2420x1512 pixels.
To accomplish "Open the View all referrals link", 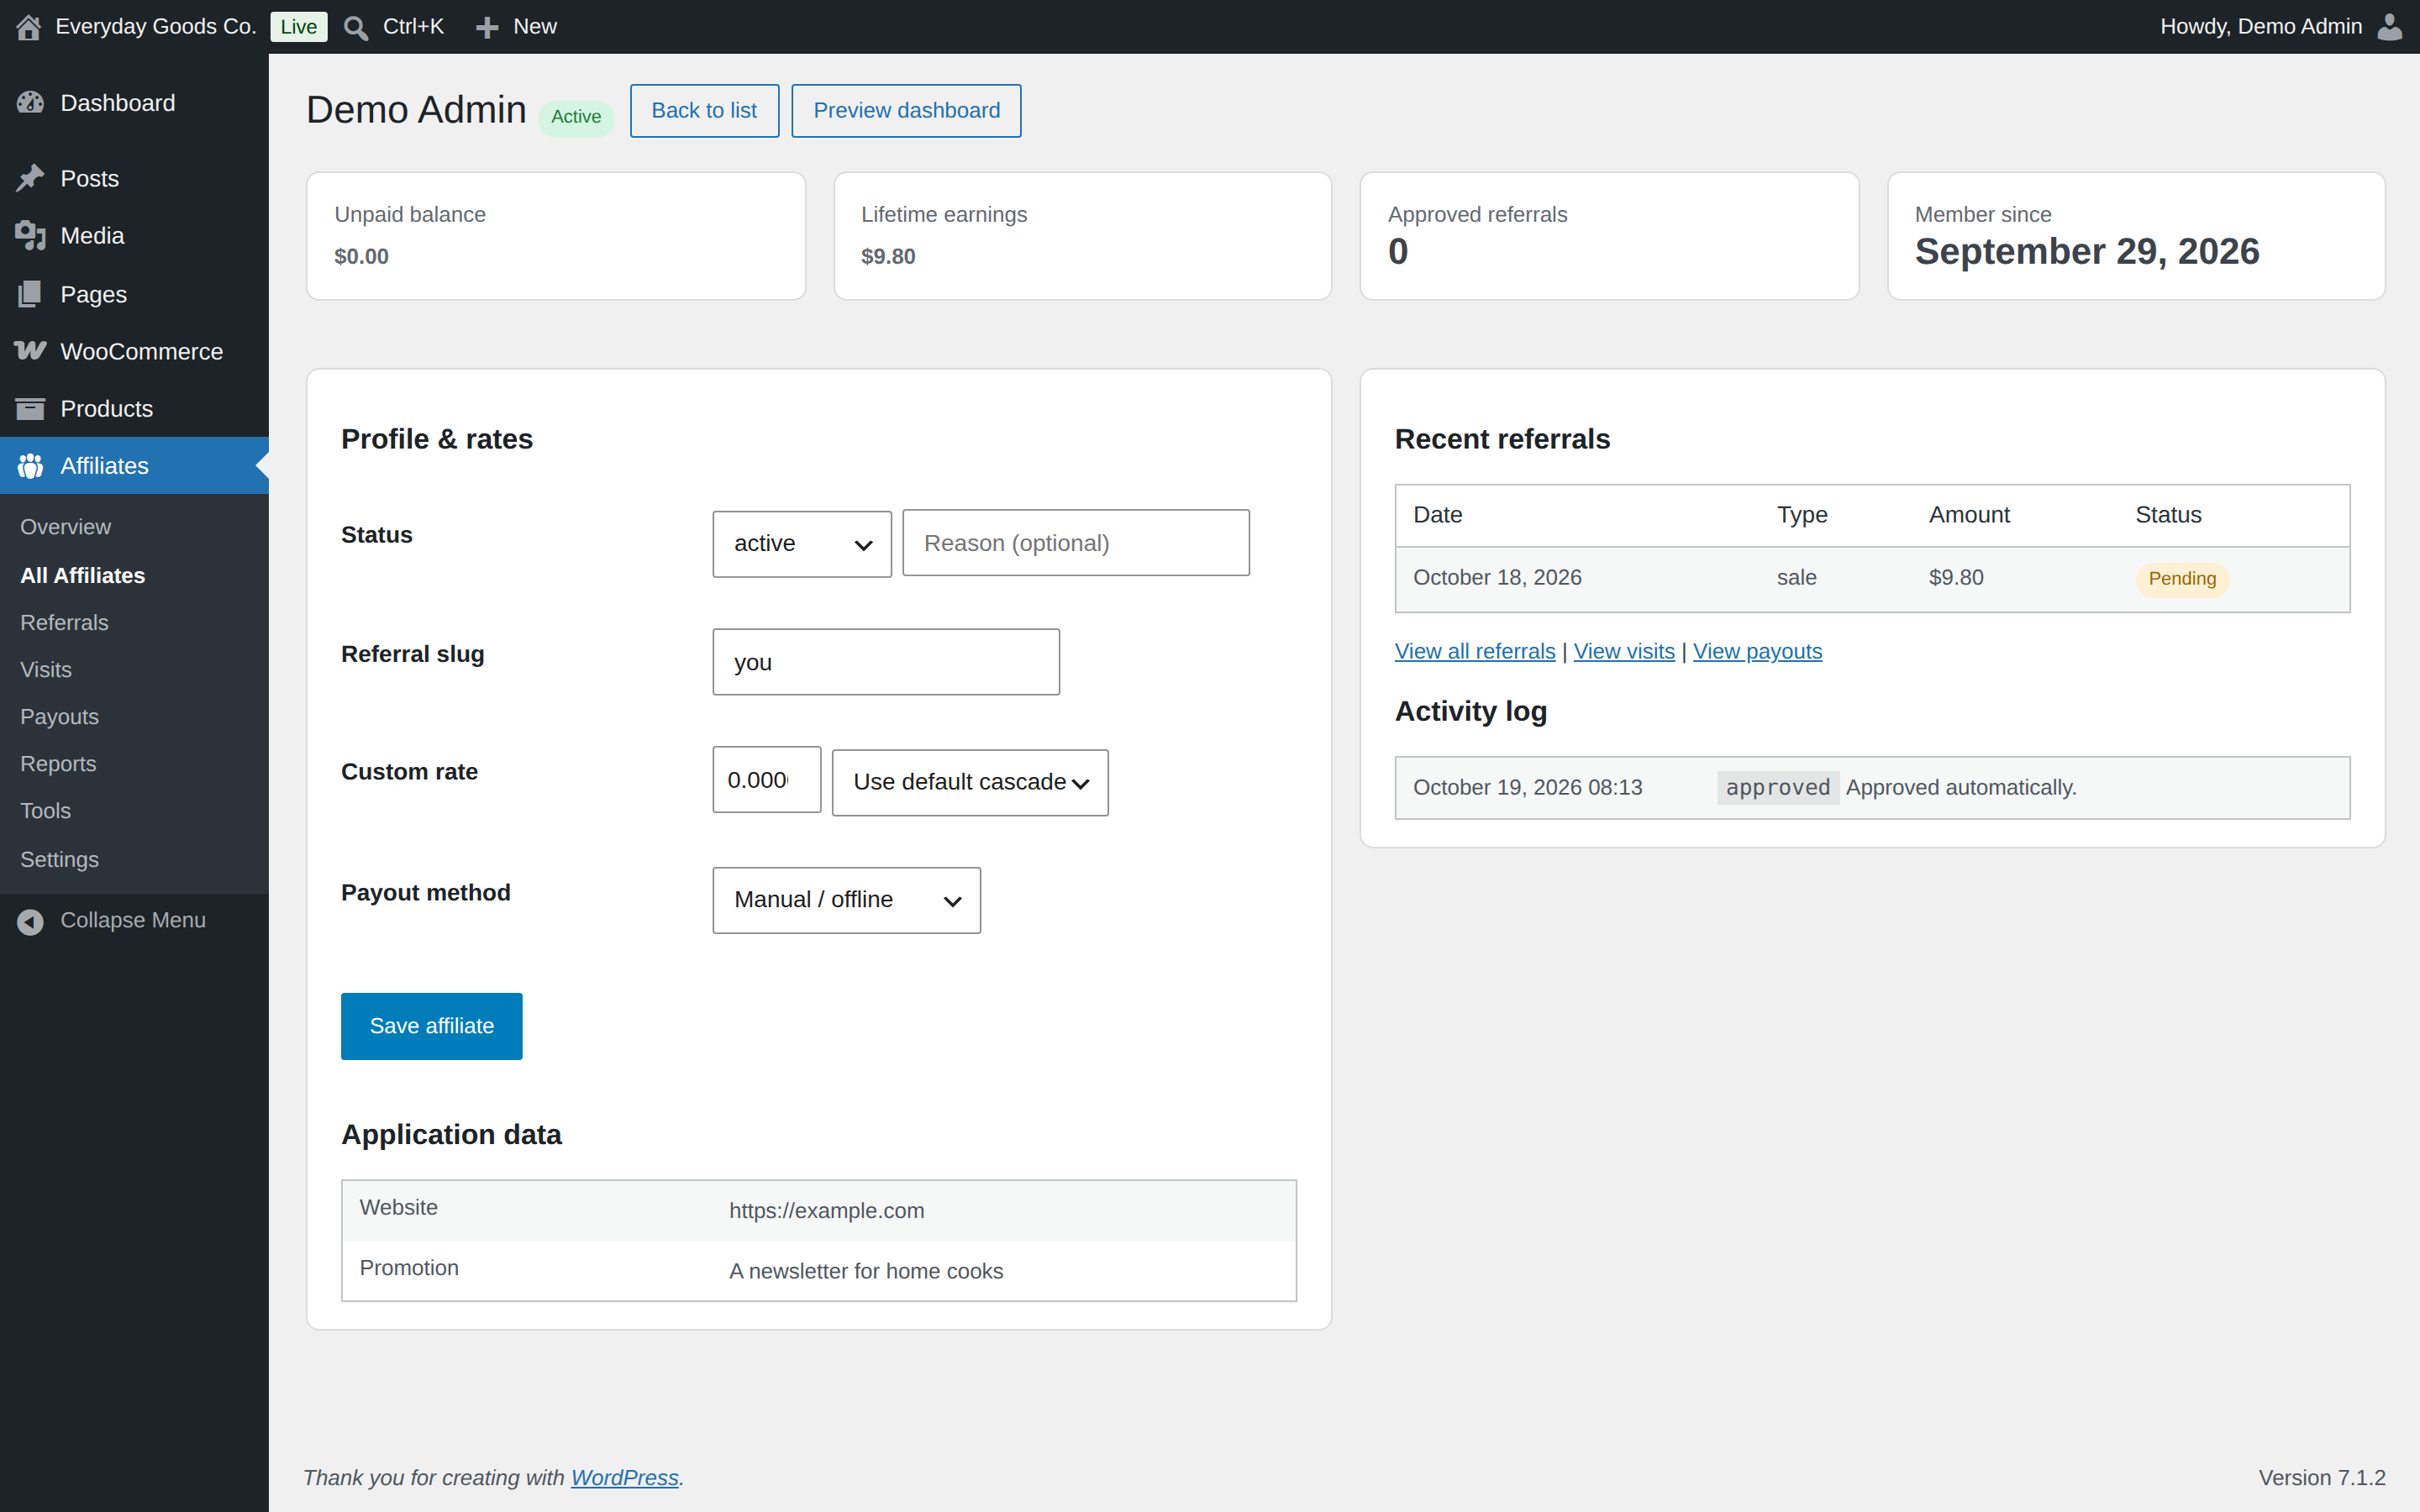I will (x=1475, y=652).
